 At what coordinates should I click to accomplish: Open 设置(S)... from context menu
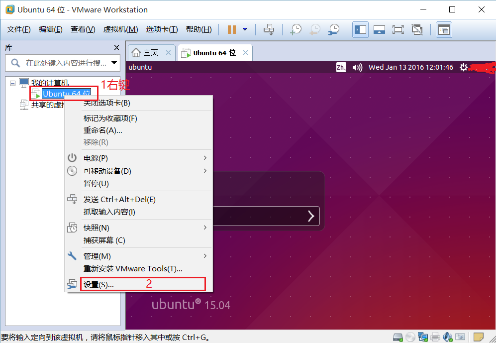click(138, 284)
